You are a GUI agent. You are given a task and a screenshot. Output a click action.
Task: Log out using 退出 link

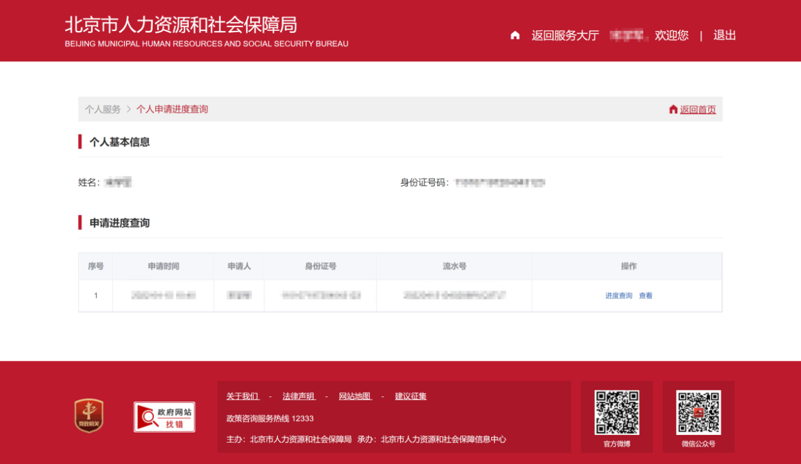coord(724,35)
